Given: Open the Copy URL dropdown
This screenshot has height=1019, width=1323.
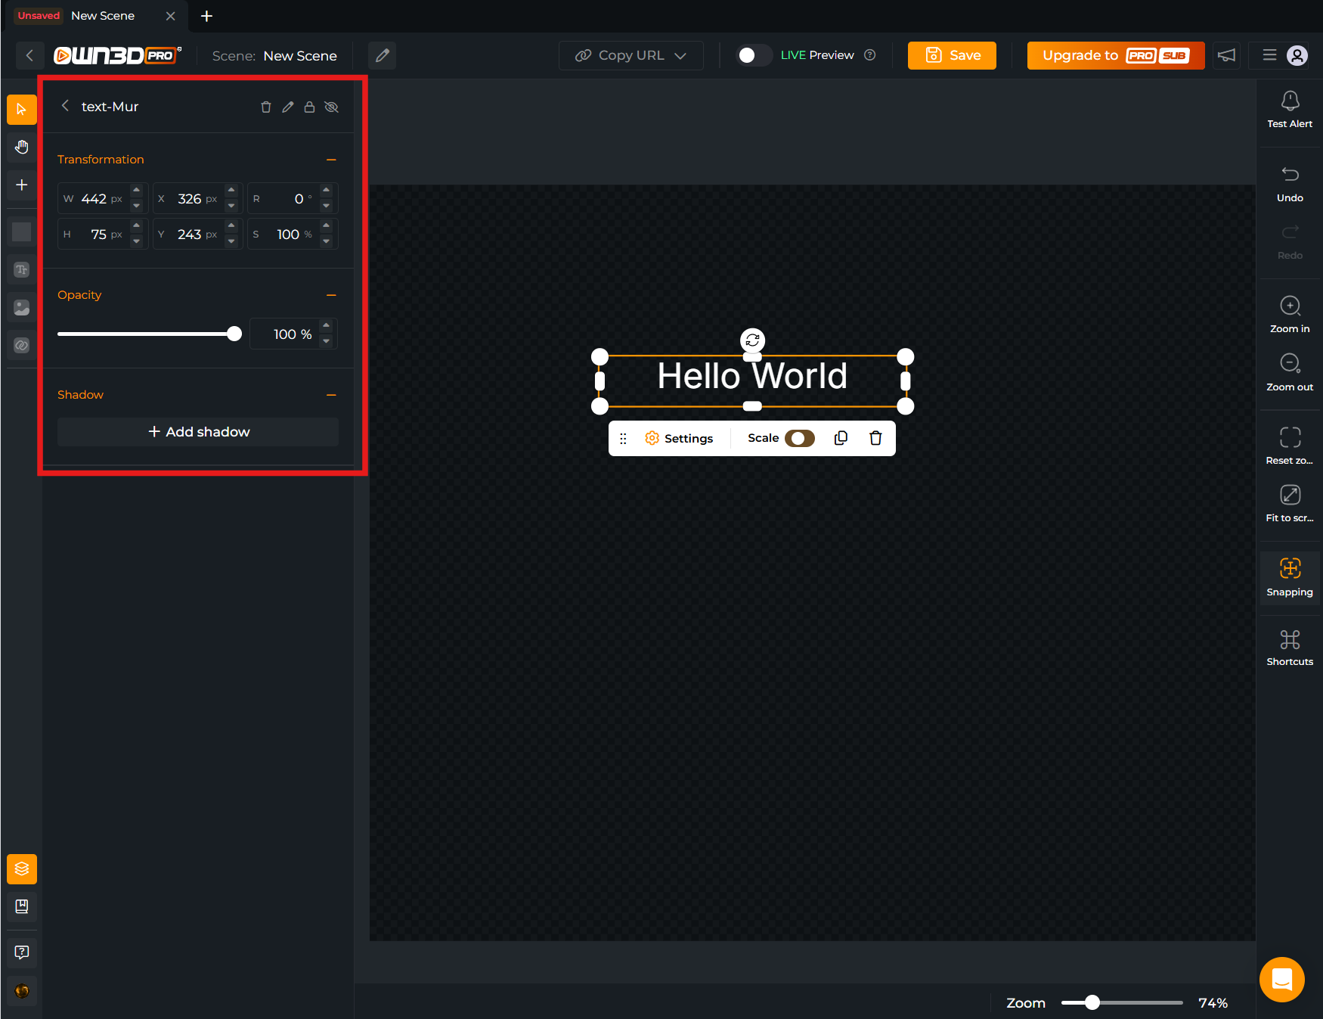Looking at the screenshot, I should (x=631, y=55).
